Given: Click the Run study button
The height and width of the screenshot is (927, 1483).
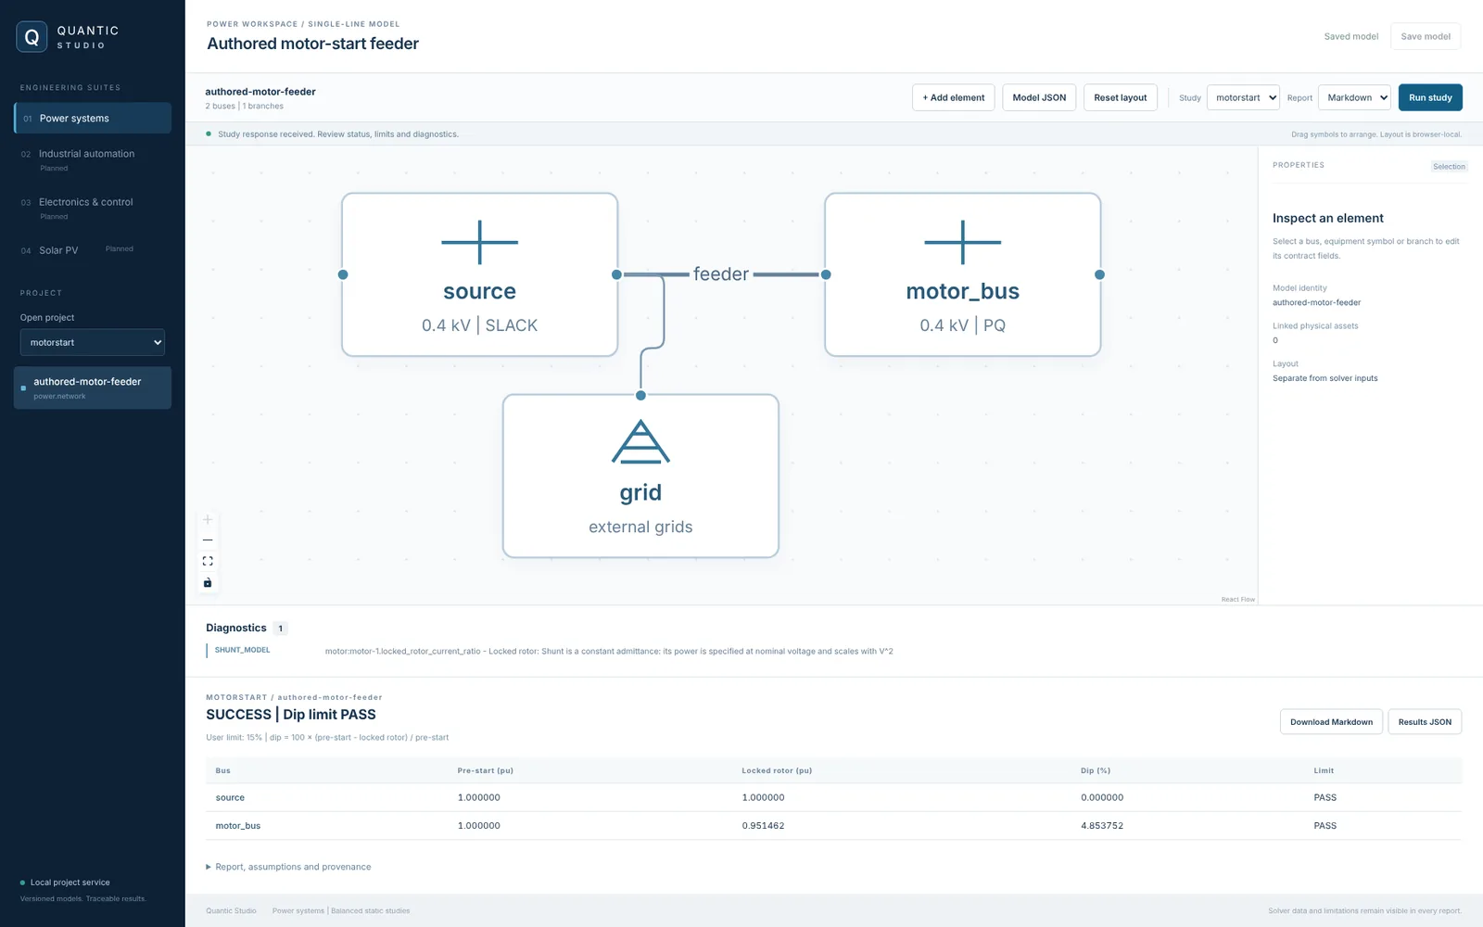Looking at the screenshot, I should coord(1430,97).
